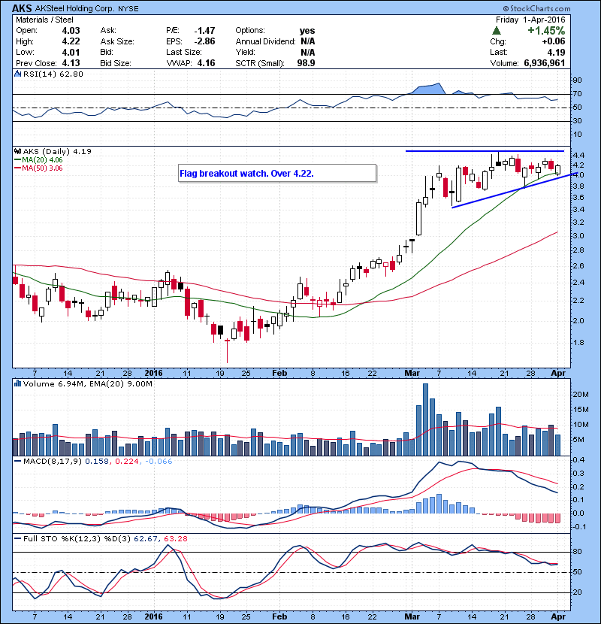
Task: Click the Materials / Steel sector label
Action: 44,20
